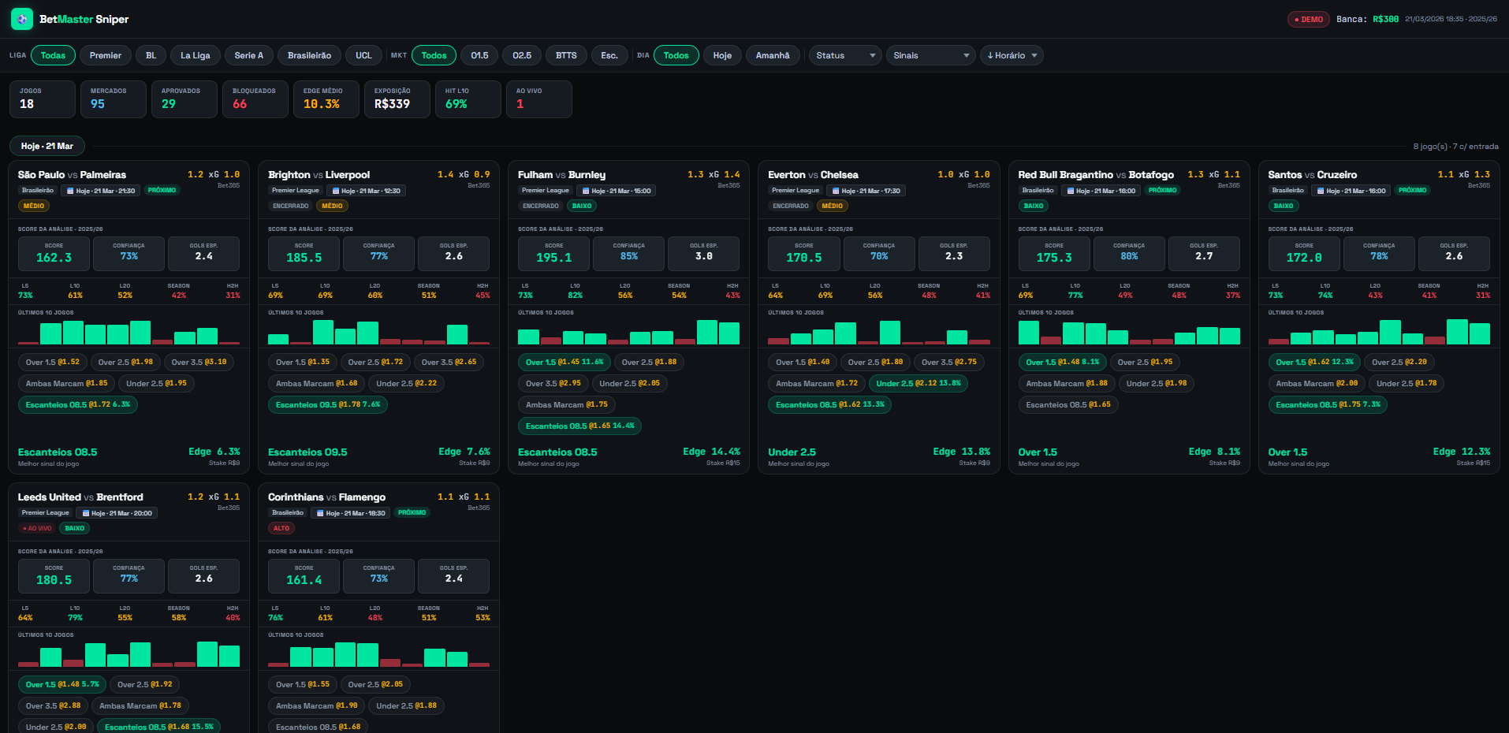
Task: Click the red DEMO mode badge
Action: 1308,19
